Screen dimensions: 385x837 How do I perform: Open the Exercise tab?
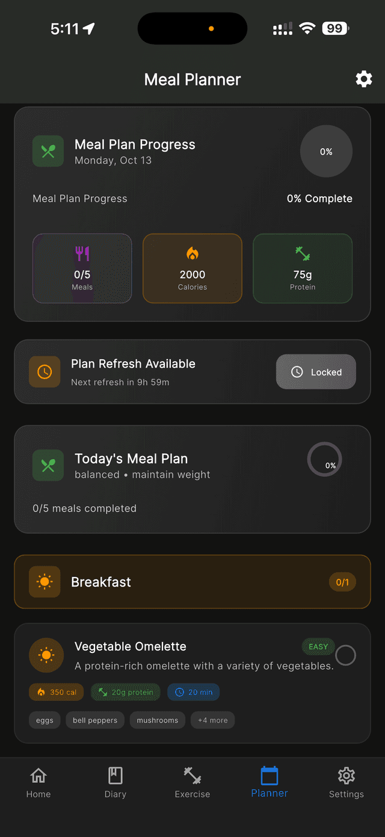[x=192, y=783]
